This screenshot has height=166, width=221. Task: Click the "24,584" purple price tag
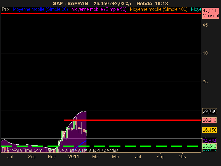point(209,141)
